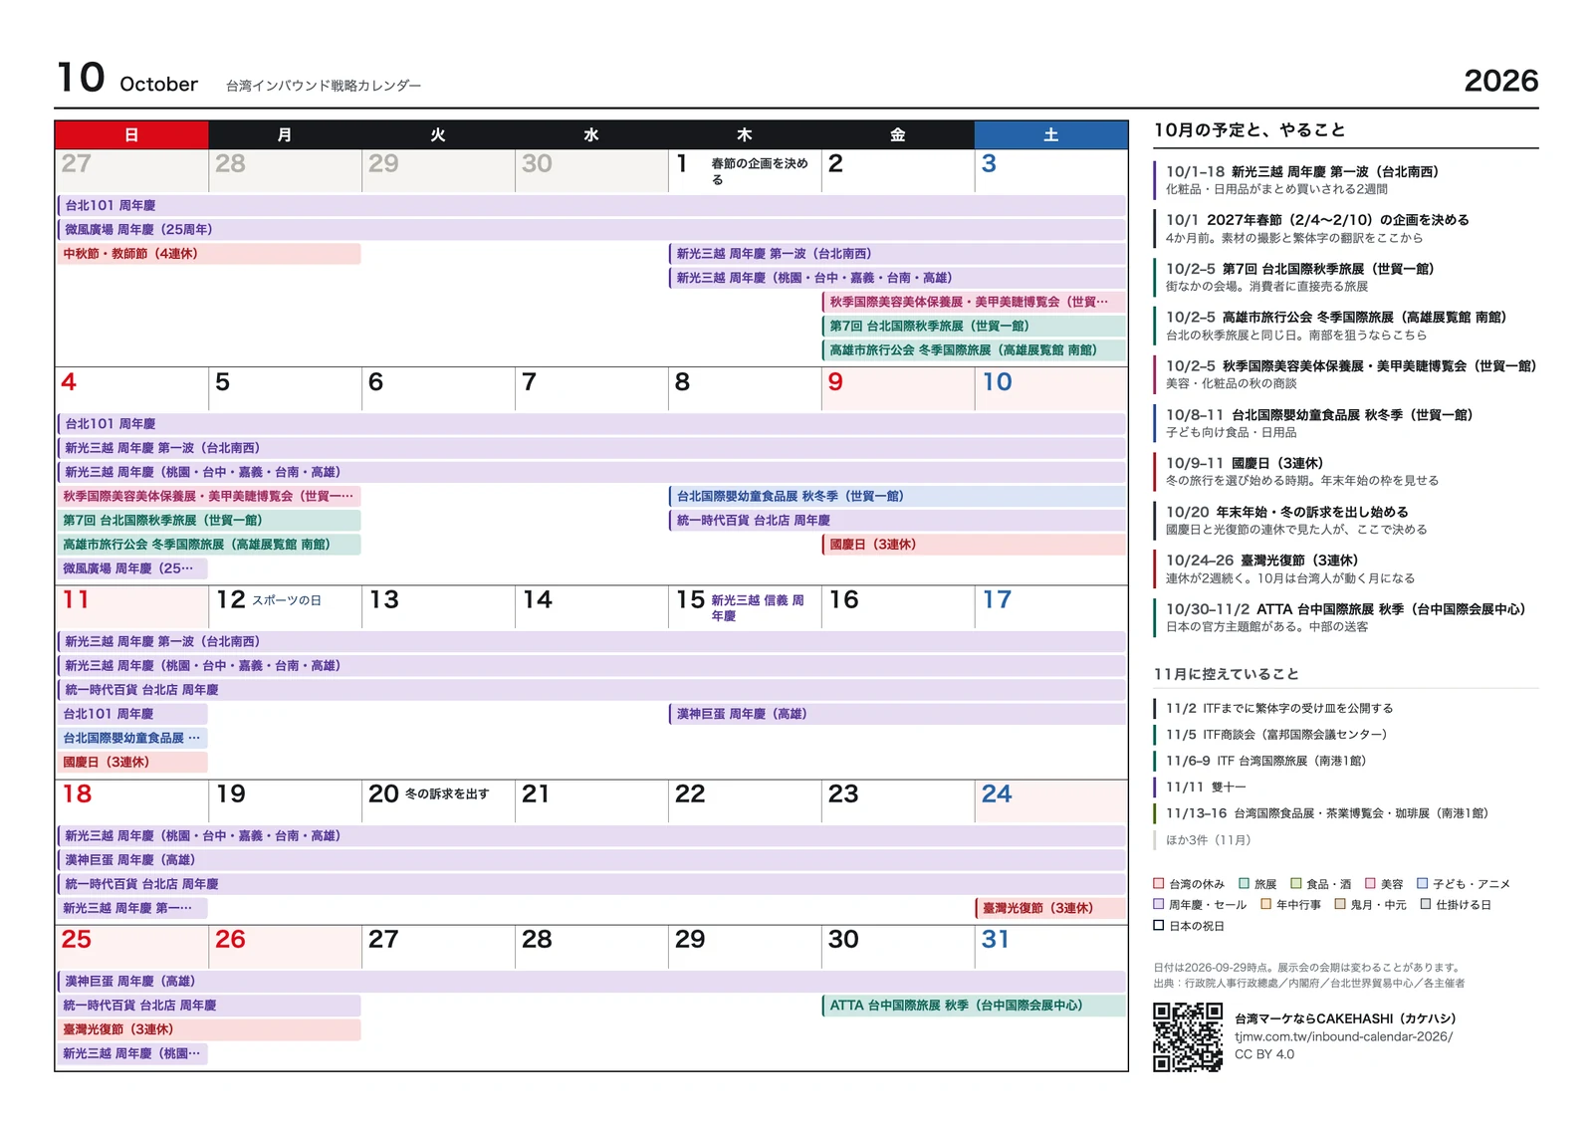Viewport: 1593px width, 1126px height.
Task: Click 11/13–16 台湾國際食品展 entry
Action: click(1346, 813)
